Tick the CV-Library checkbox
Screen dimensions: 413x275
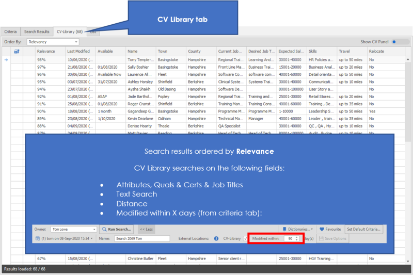[x=245, y=238]
